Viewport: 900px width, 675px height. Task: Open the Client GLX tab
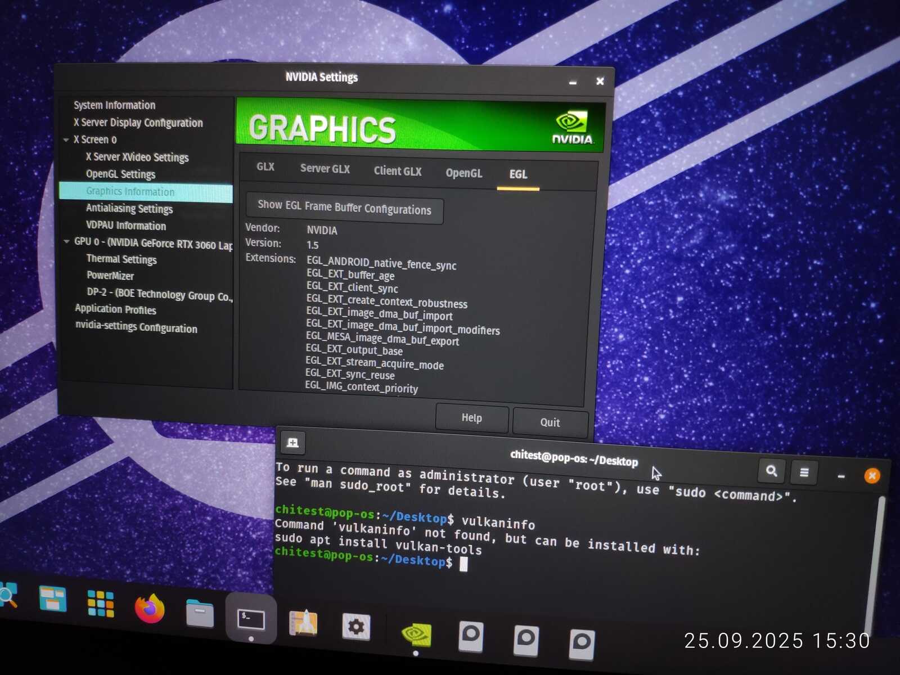click(x=398, y=171)
